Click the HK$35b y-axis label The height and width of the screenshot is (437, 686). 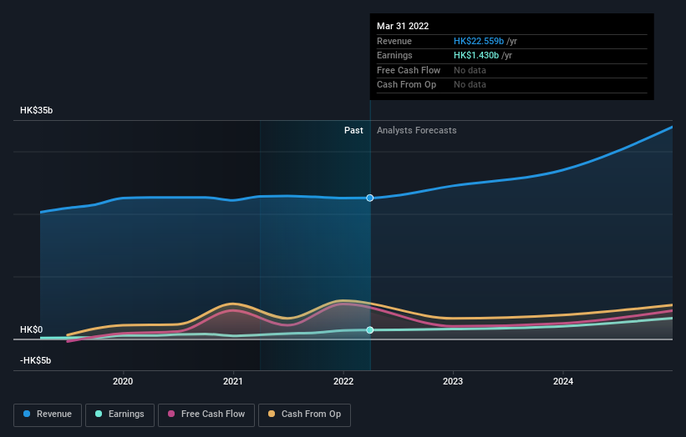(x=36, y=110)
